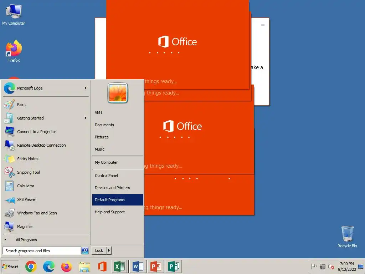Click the Search programs and files box

point(42,251)
